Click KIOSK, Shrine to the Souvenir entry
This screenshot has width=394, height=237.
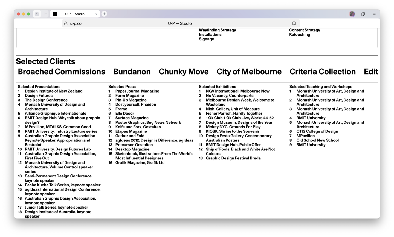[233, 131]
